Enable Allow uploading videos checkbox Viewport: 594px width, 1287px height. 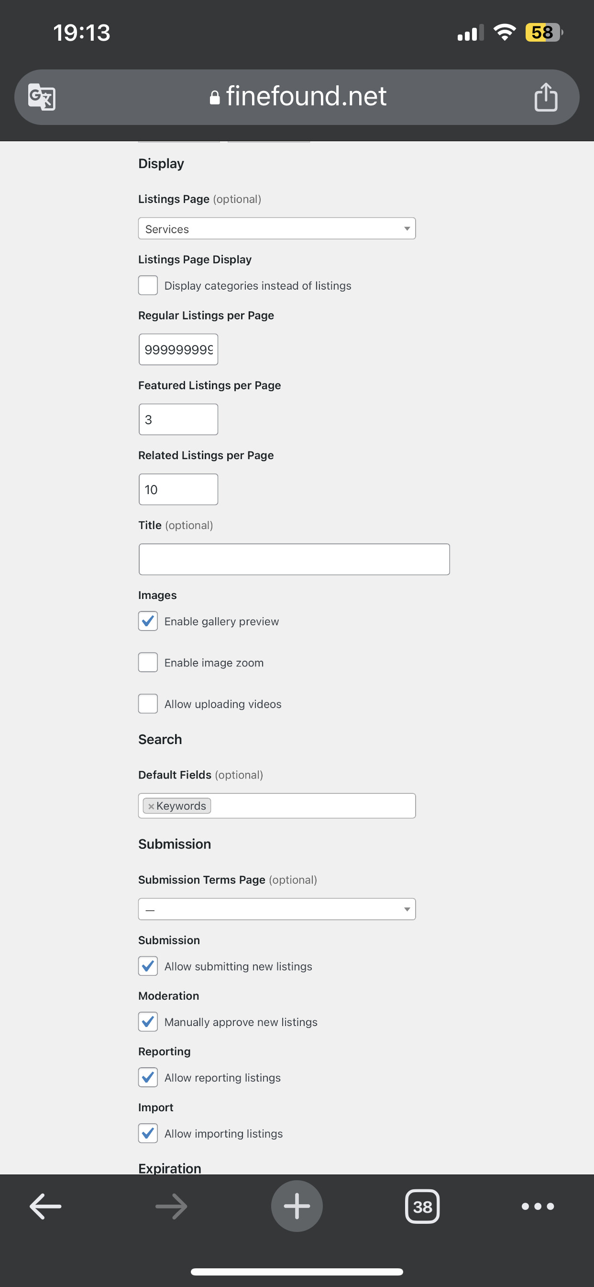point(148,704)
